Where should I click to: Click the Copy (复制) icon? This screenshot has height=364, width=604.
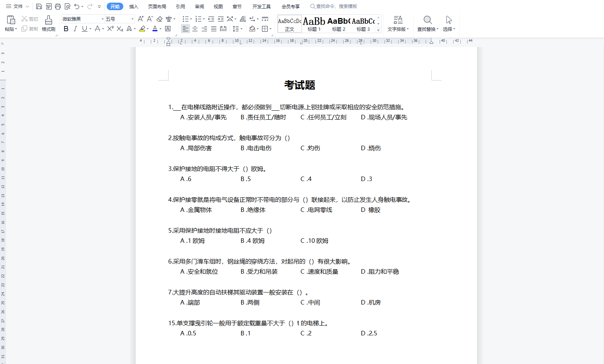25,29
